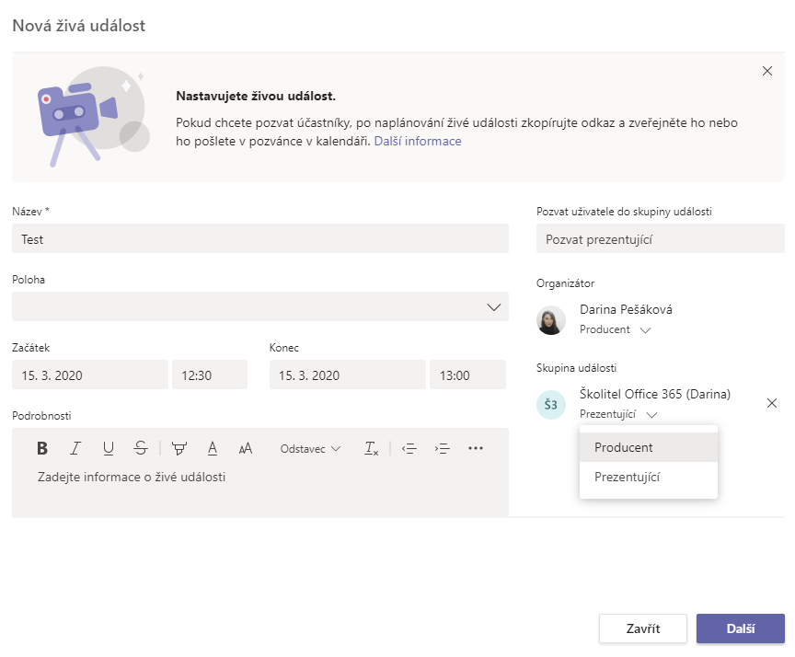This screenshot has width=795, height=657.
Task: Choose Prezentující from role menu
Action: pos(649,477)
